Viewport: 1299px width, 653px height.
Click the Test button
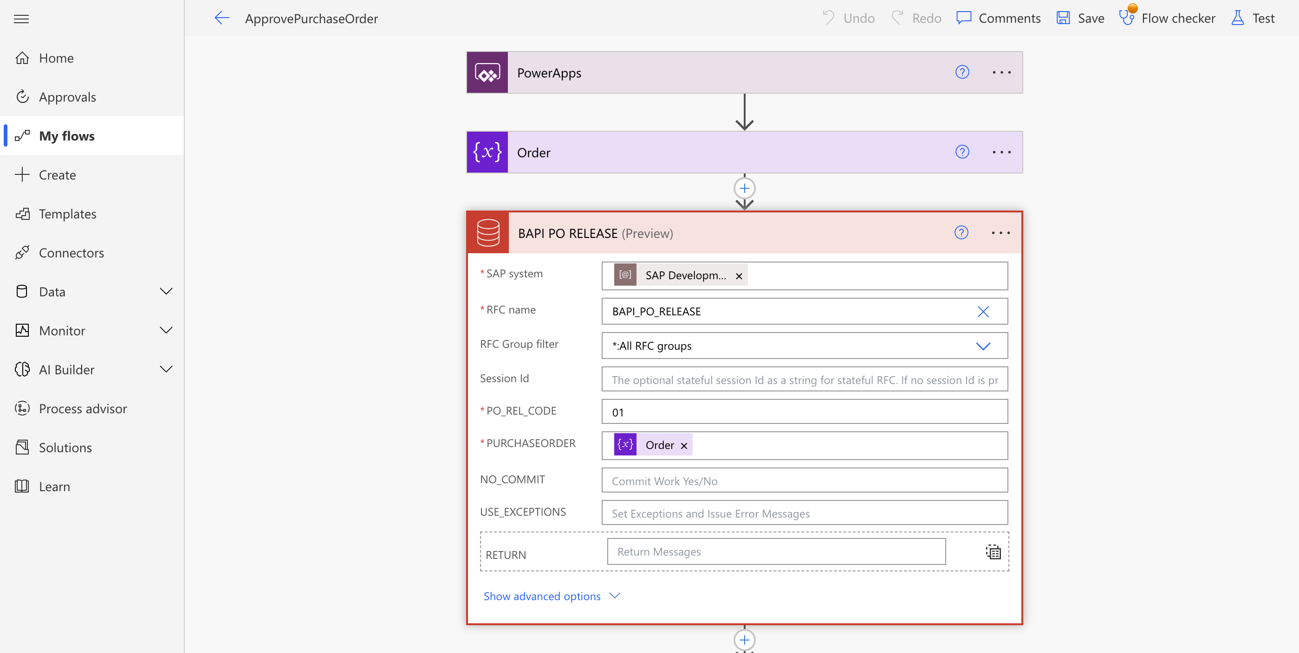pyautogui.click(x=1253, y=19)
